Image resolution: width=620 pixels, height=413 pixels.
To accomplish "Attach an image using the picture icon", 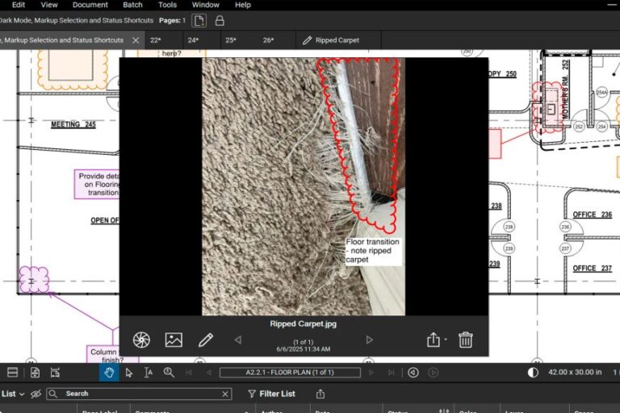I will point(174,340).
